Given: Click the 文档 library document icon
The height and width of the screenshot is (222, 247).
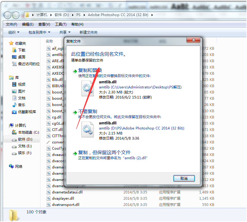Looking at the screenshot, I should coord(14,98).
